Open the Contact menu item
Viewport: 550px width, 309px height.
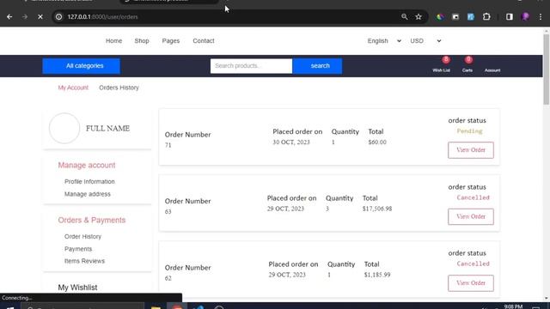tap(204, 41)
